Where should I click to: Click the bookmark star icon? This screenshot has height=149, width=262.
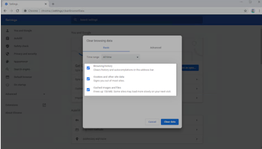point(245,11)
